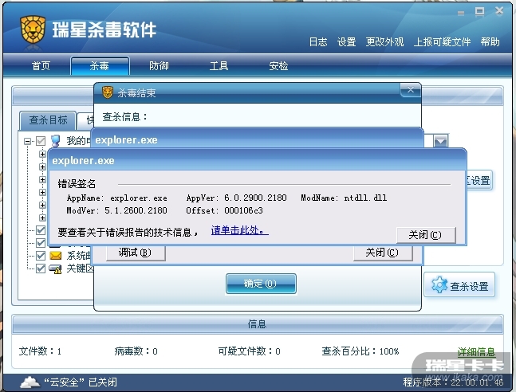Expand the last plus node under 我的电脑
This screenshot has height=392, width=516.
point(42,218)
